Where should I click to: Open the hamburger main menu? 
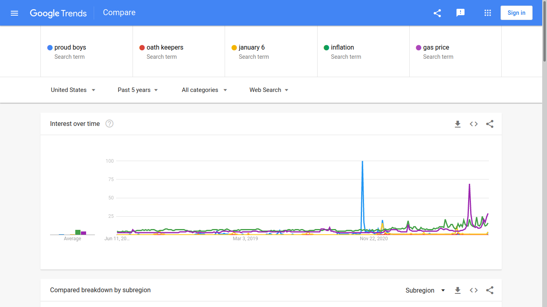14,13
